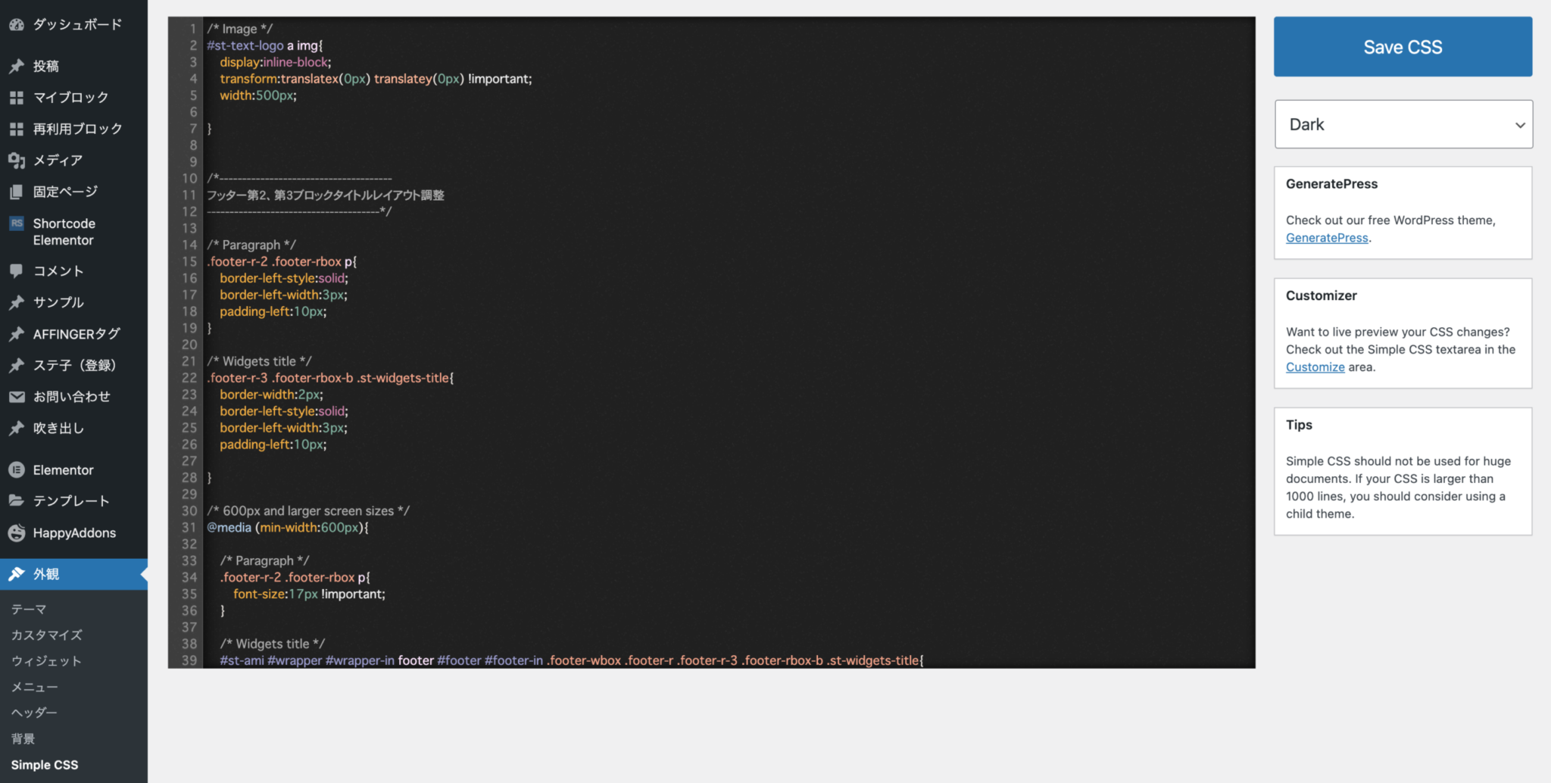Click the Dashboard gauge icon

[x=17, y=25]
